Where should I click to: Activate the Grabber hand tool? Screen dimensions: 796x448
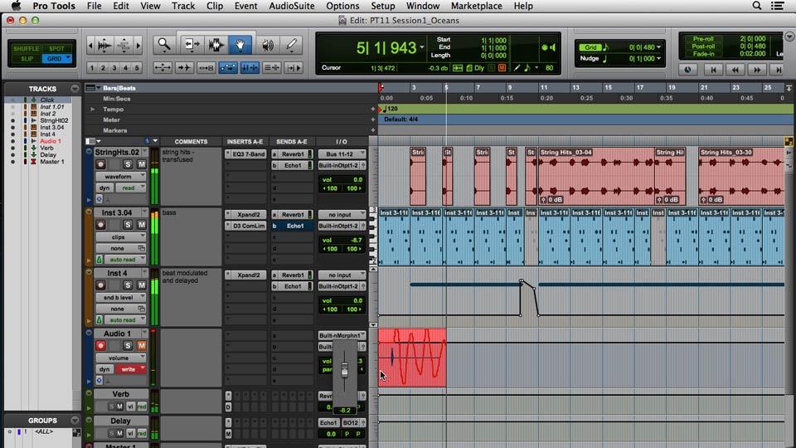pos(240,45)
